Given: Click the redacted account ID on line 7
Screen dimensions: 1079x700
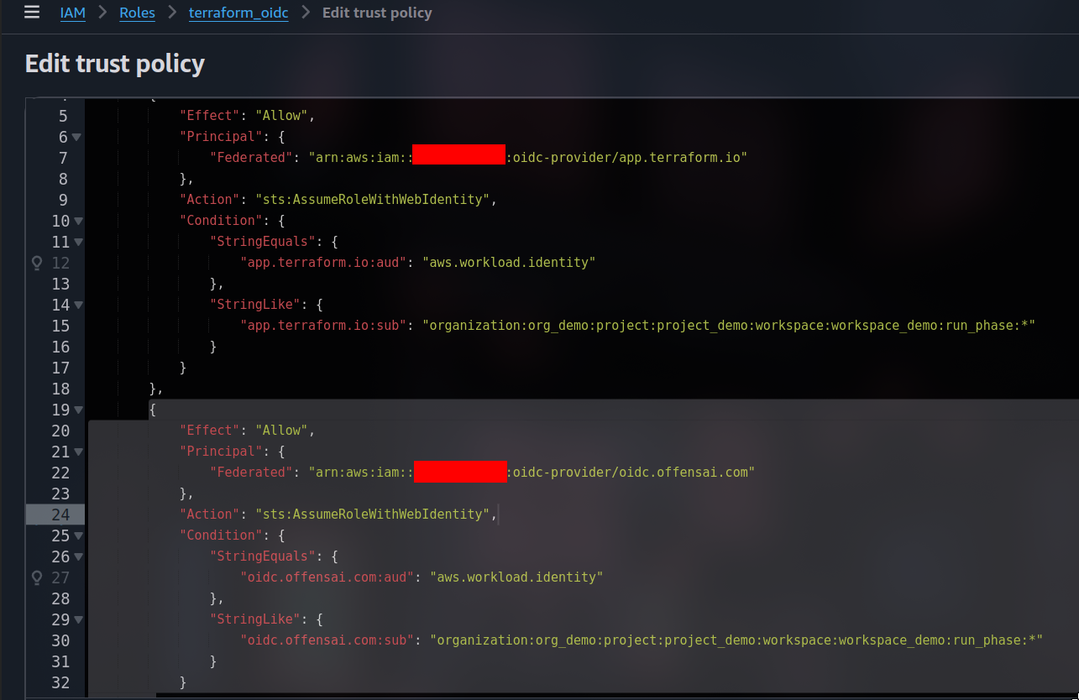Looking at the screenshot, I should pyautogui.click(x=458, y=154).
